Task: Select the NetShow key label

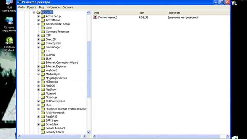Action: [x=51, y=90]
